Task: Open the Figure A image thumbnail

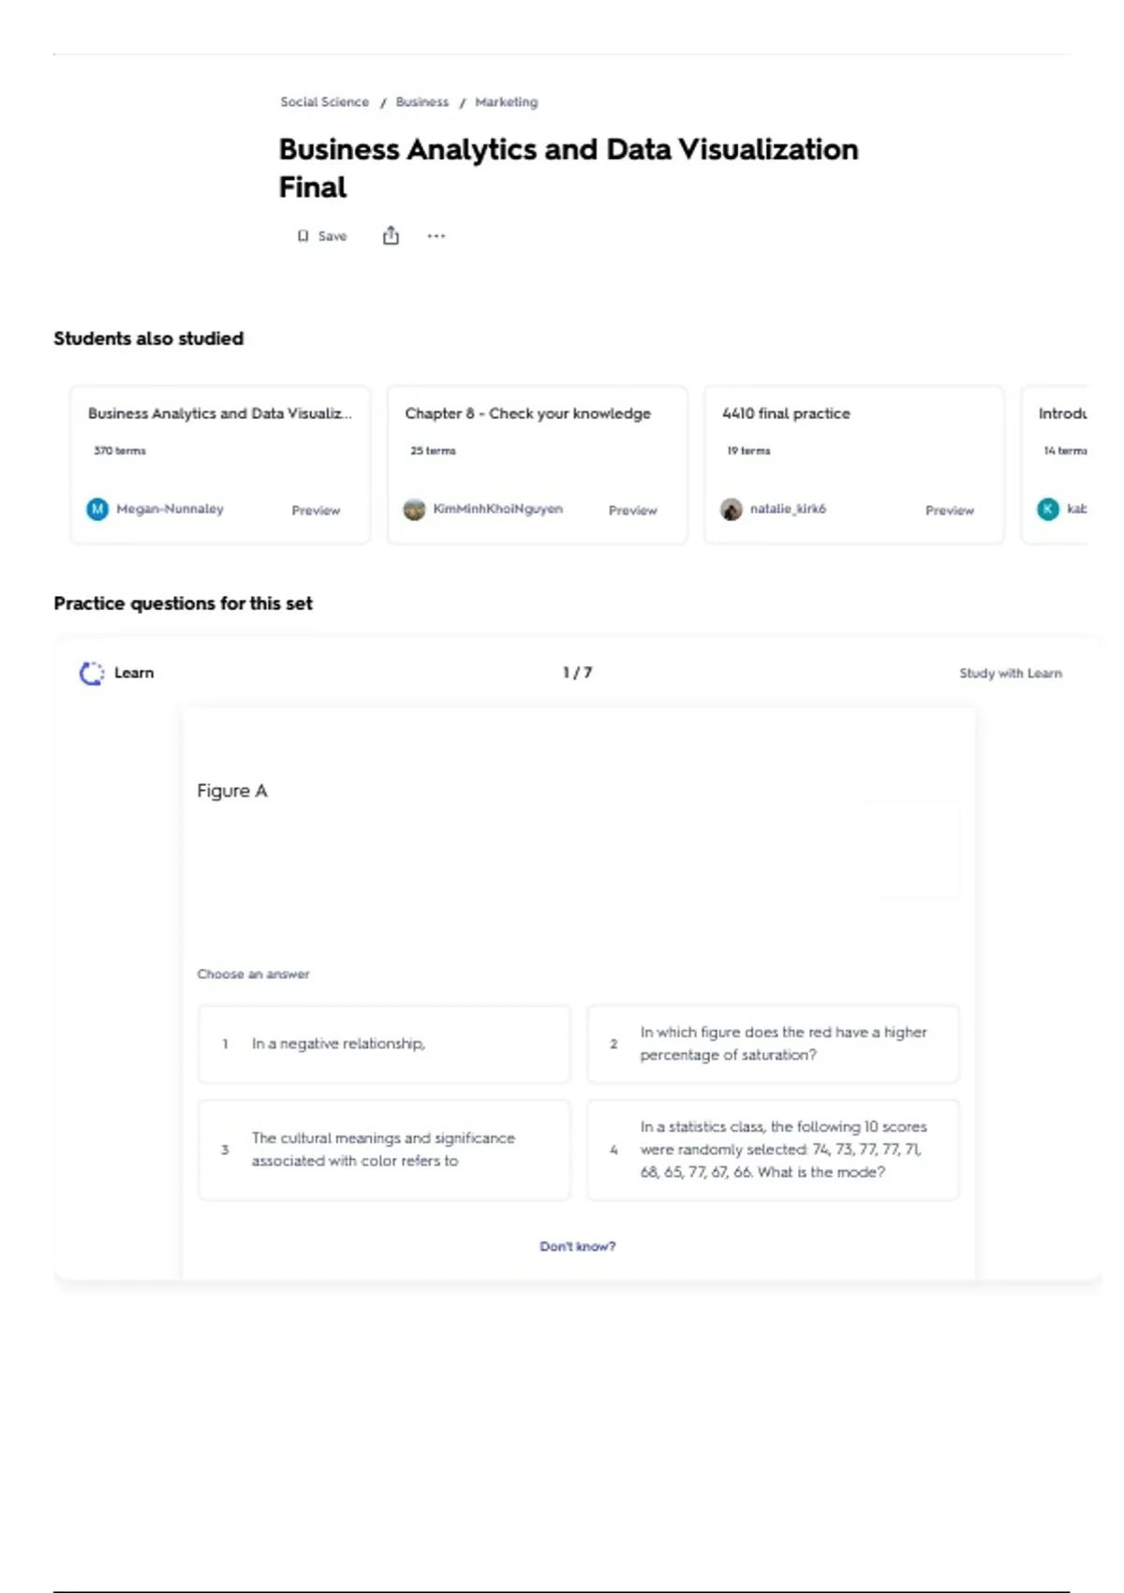Action: (x=910, y=849)
